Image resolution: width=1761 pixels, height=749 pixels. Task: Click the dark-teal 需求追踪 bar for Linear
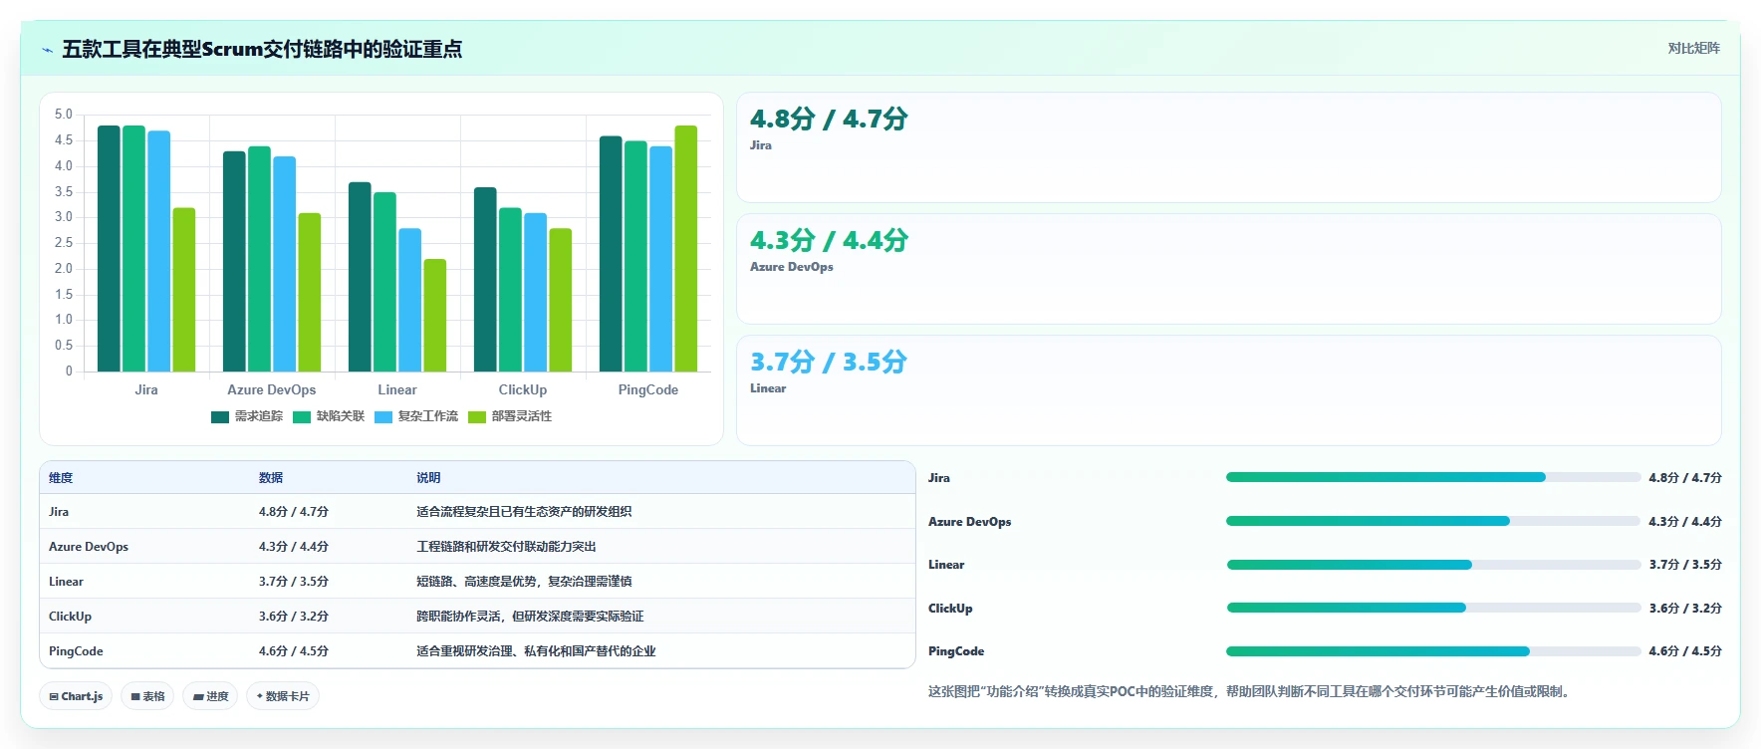pos(360,277)
